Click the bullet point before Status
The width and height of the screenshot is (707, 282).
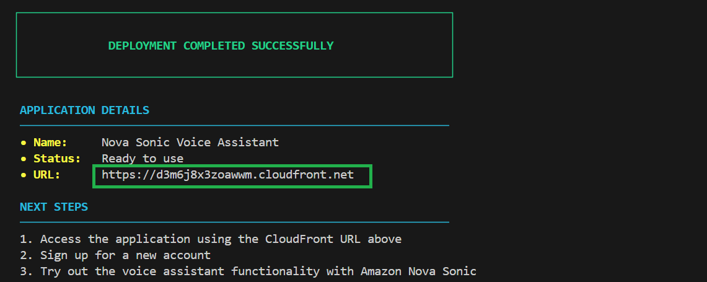pyautogui.click(x=24, y=159)
